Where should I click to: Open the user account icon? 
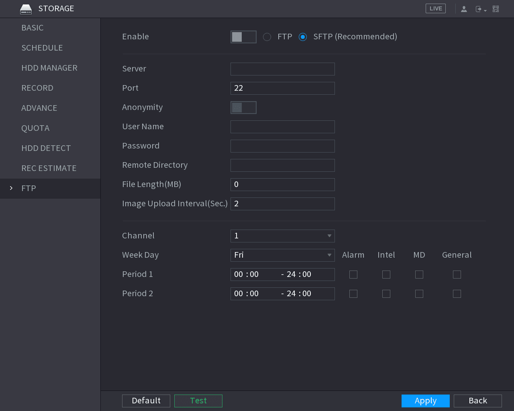coord(464,9)
